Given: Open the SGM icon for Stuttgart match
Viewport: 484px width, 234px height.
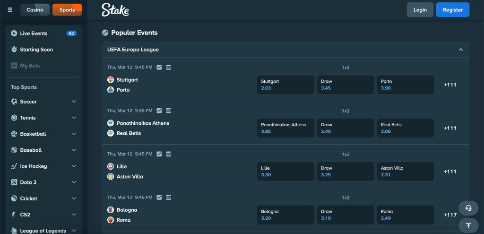Looking at the screenshot, I should click(169, 67).
